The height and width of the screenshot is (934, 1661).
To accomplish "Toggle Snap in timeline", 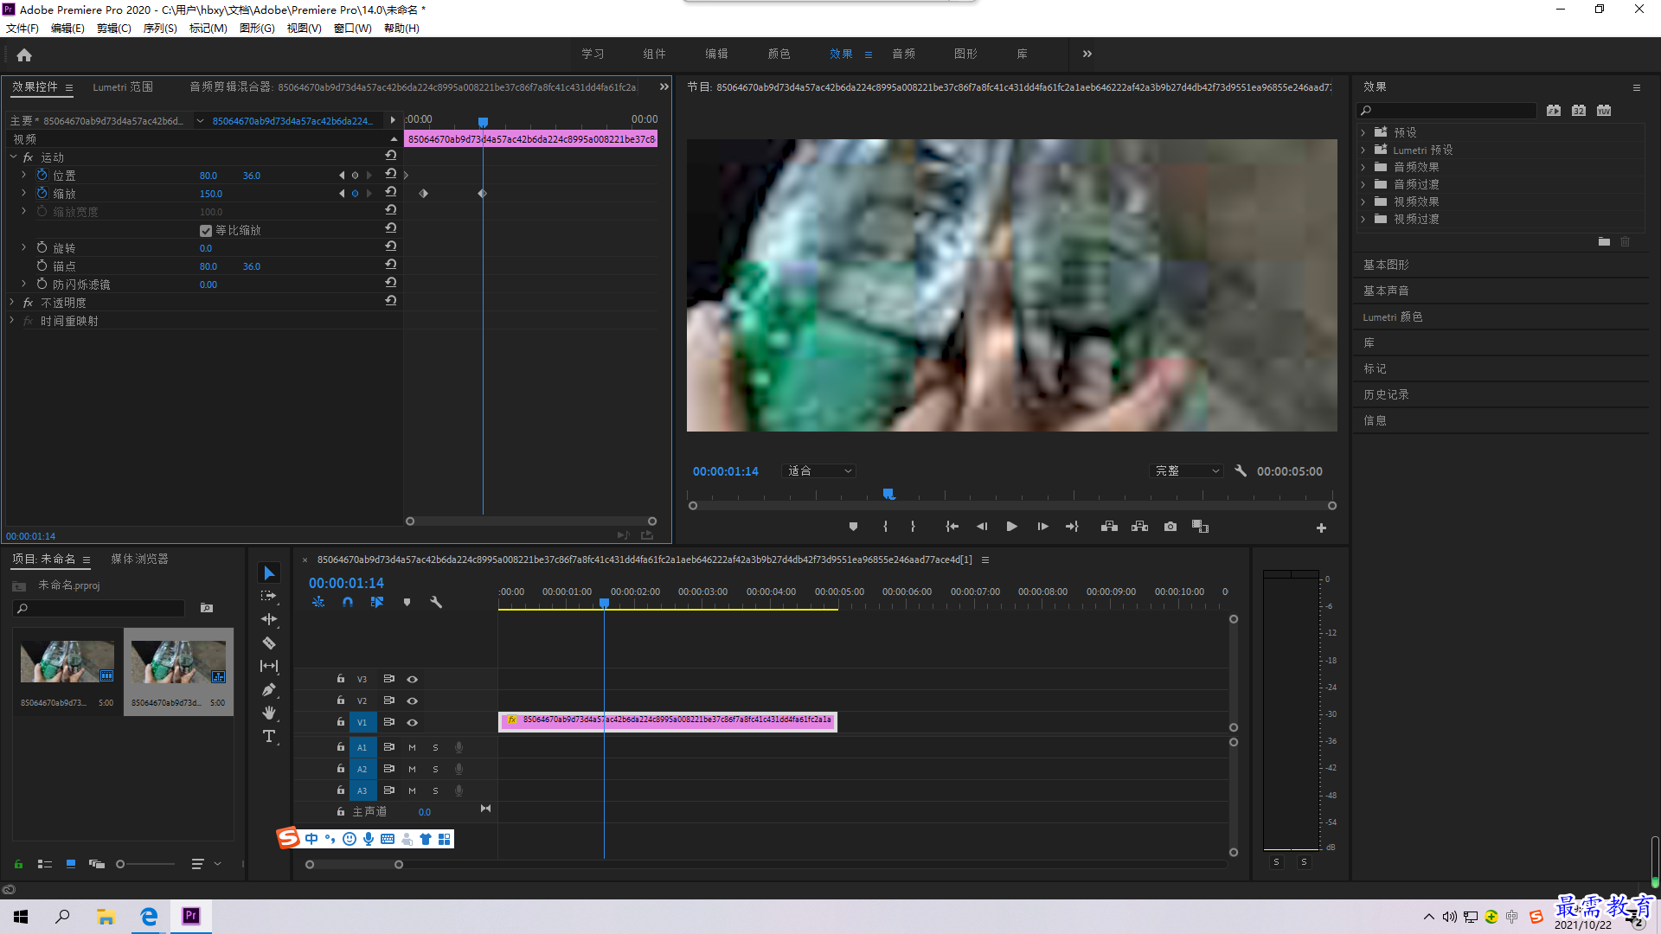I will click(x=348, y=602).
